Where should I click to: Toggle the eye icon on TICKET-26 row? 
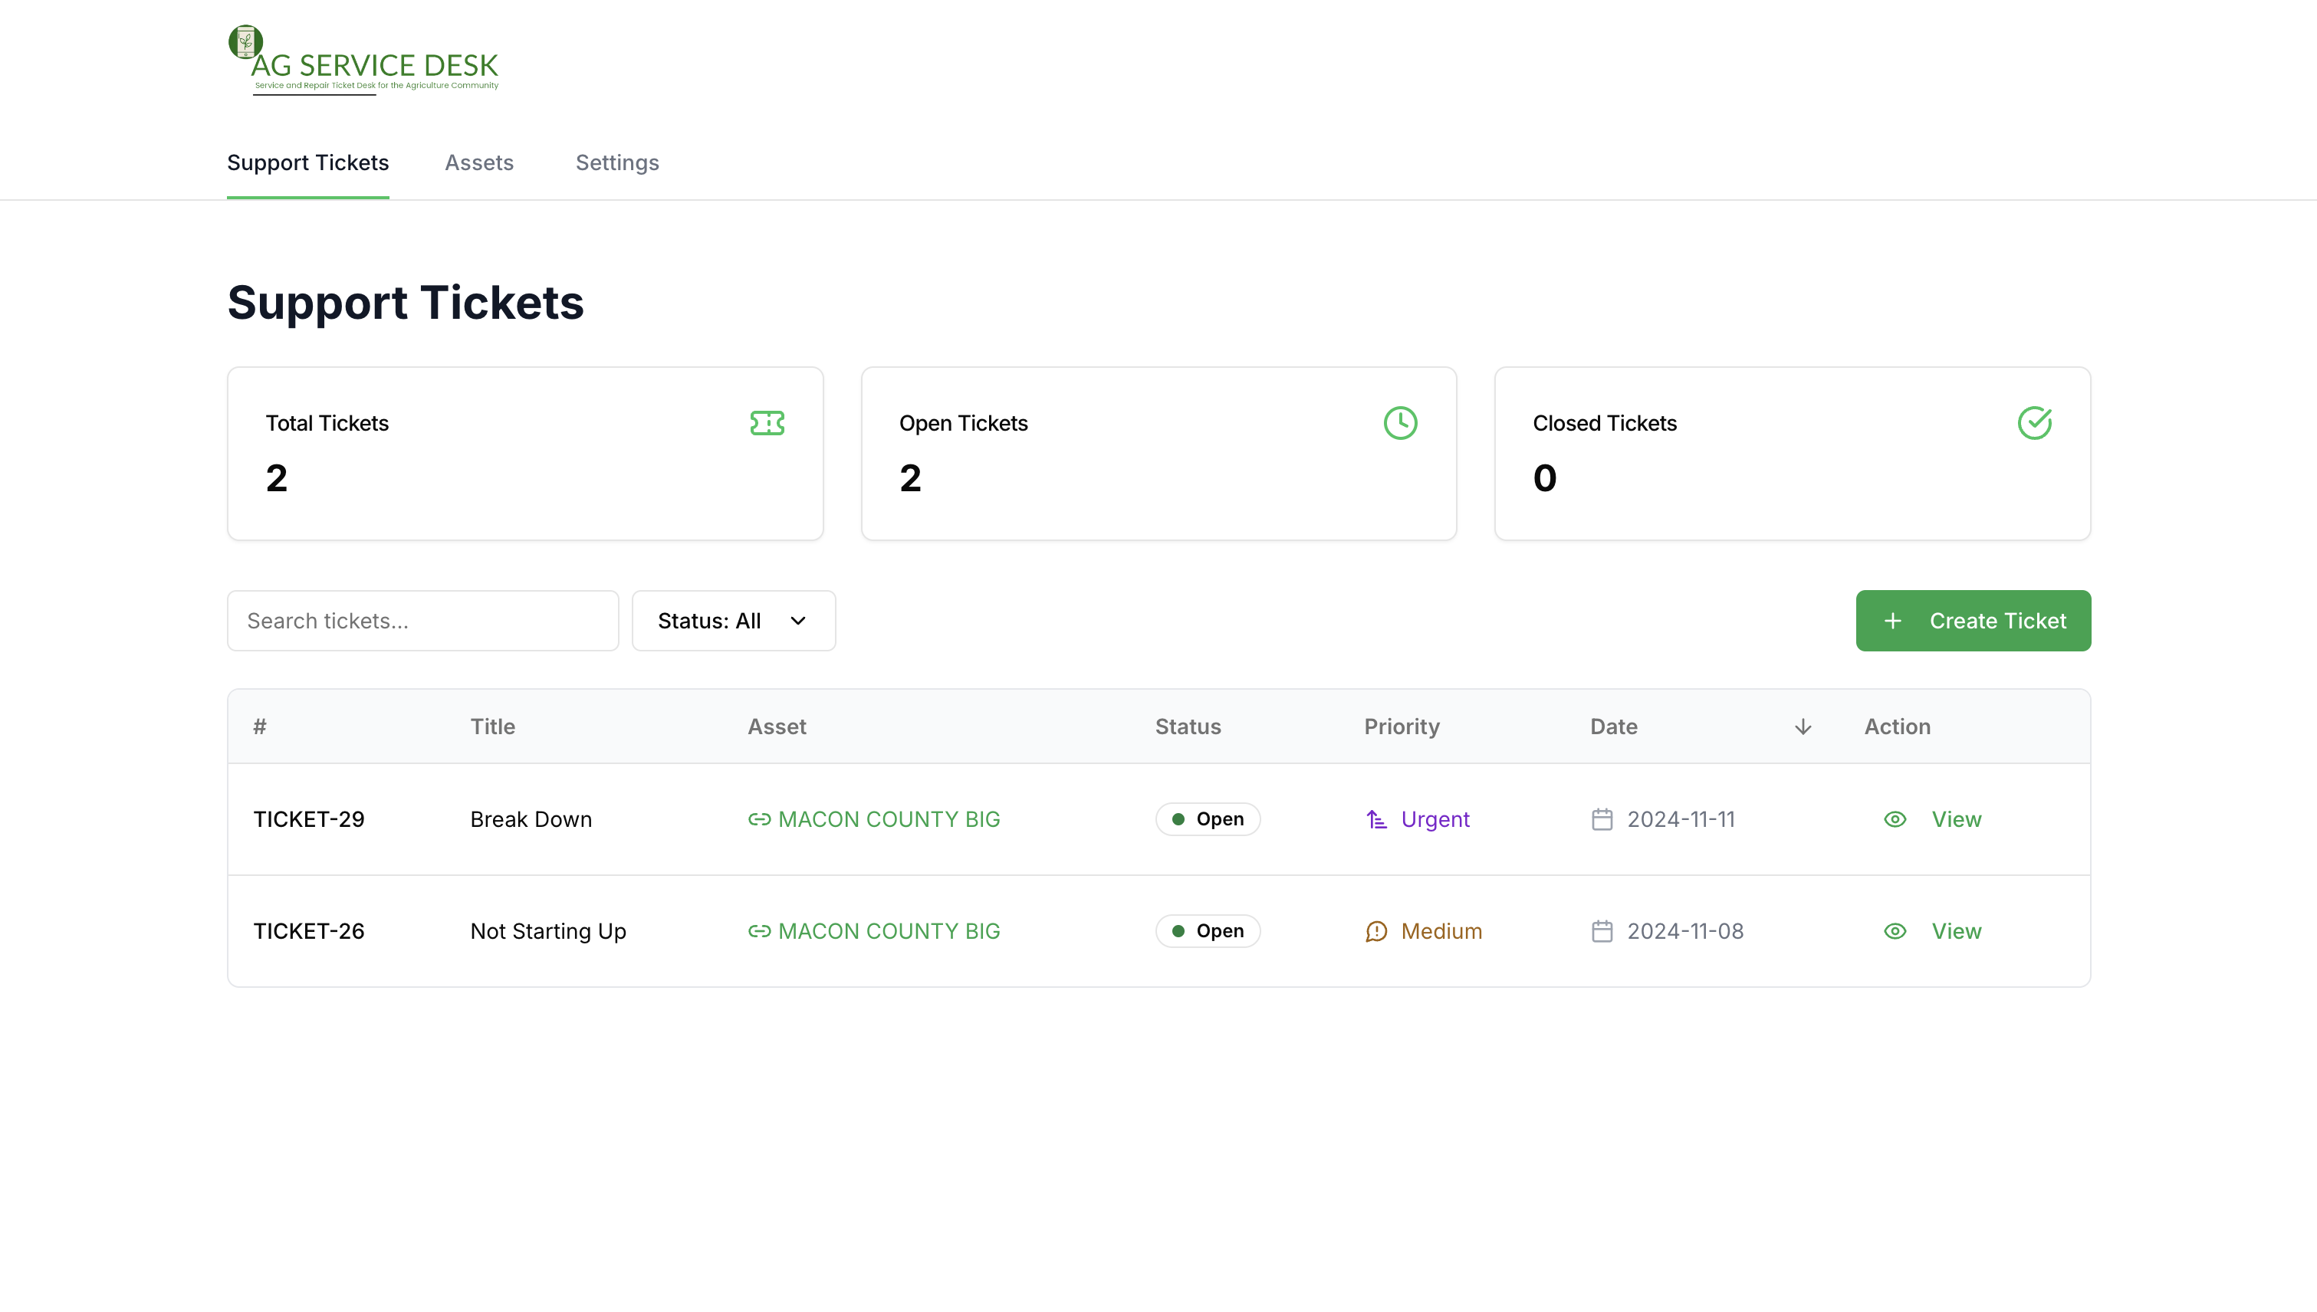click(x=1895, y=931)
